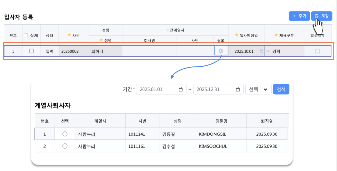Click the 성명 field containing 최하나

tap(105, 51)
